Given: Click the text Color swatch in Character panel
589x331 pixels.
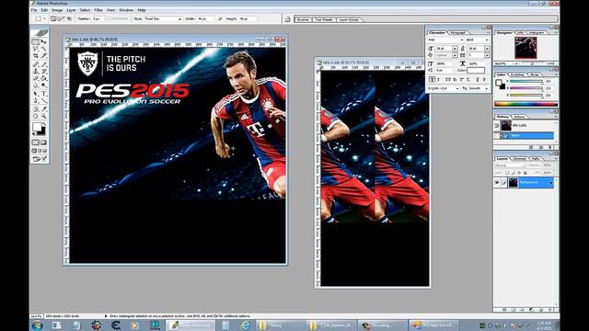Looking at the screenshot, I should (476, 70).
